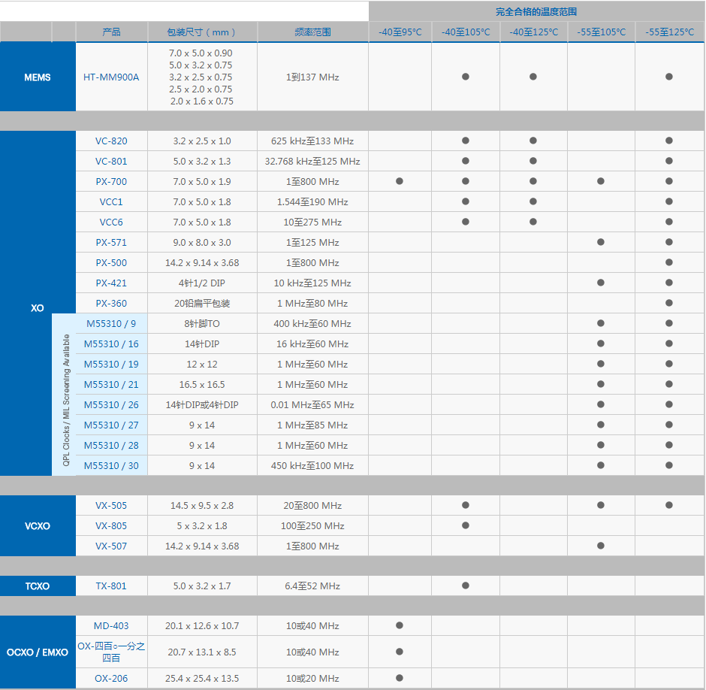This screenshot has width=706, height=690.
Task: Click the TX-801 dot under -40至105°C
Action: 466,586
